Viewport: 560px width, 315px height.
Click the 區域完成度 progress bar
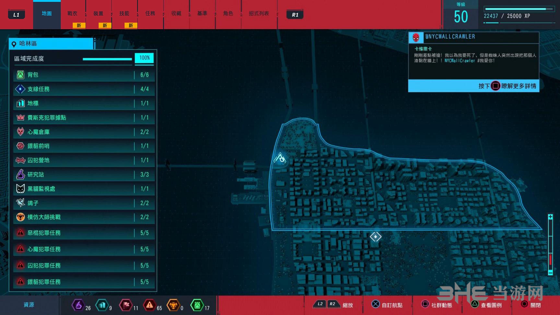pos(107,59)
